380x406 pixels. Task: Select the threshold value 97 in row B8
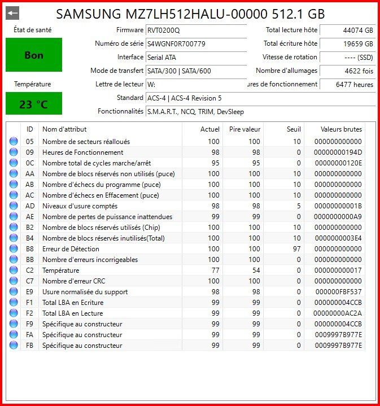(x=296, y=249)
